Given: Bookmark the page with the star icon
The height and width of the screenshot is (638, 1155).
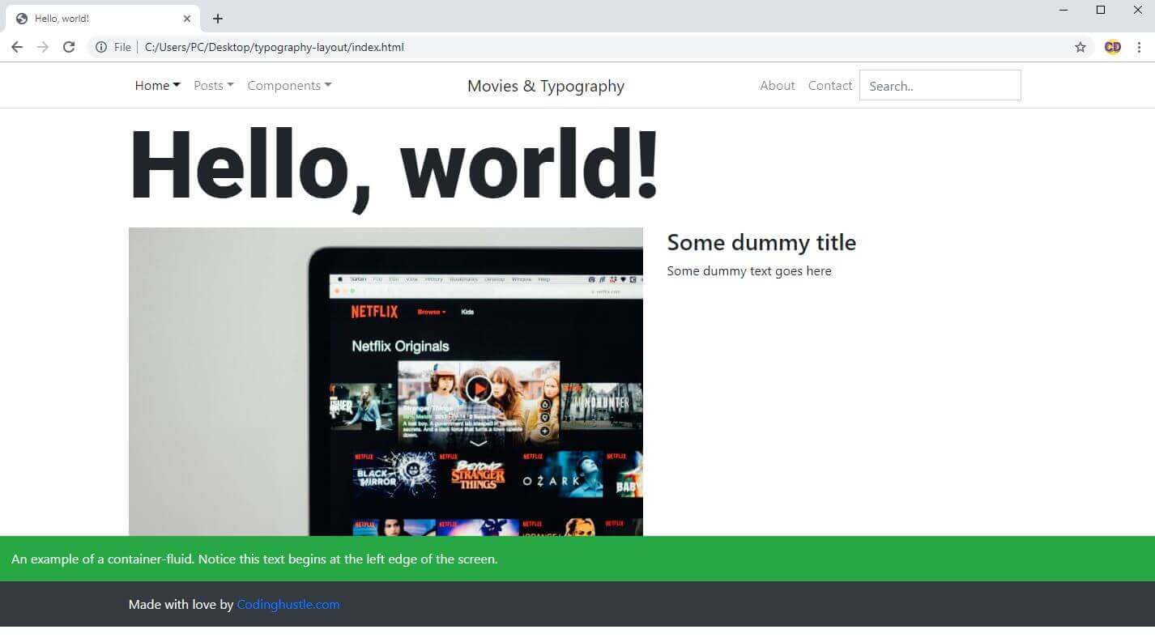Looking at the screenshot, I should click(1080, 47).
